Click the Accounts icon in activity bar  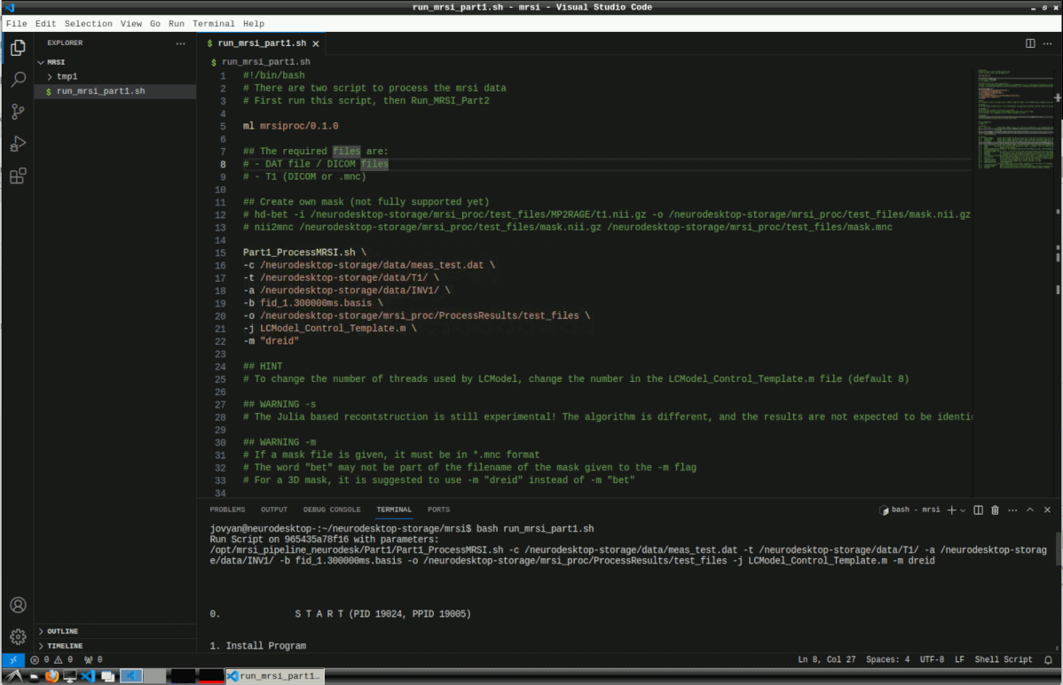click(x=17, y=605)
